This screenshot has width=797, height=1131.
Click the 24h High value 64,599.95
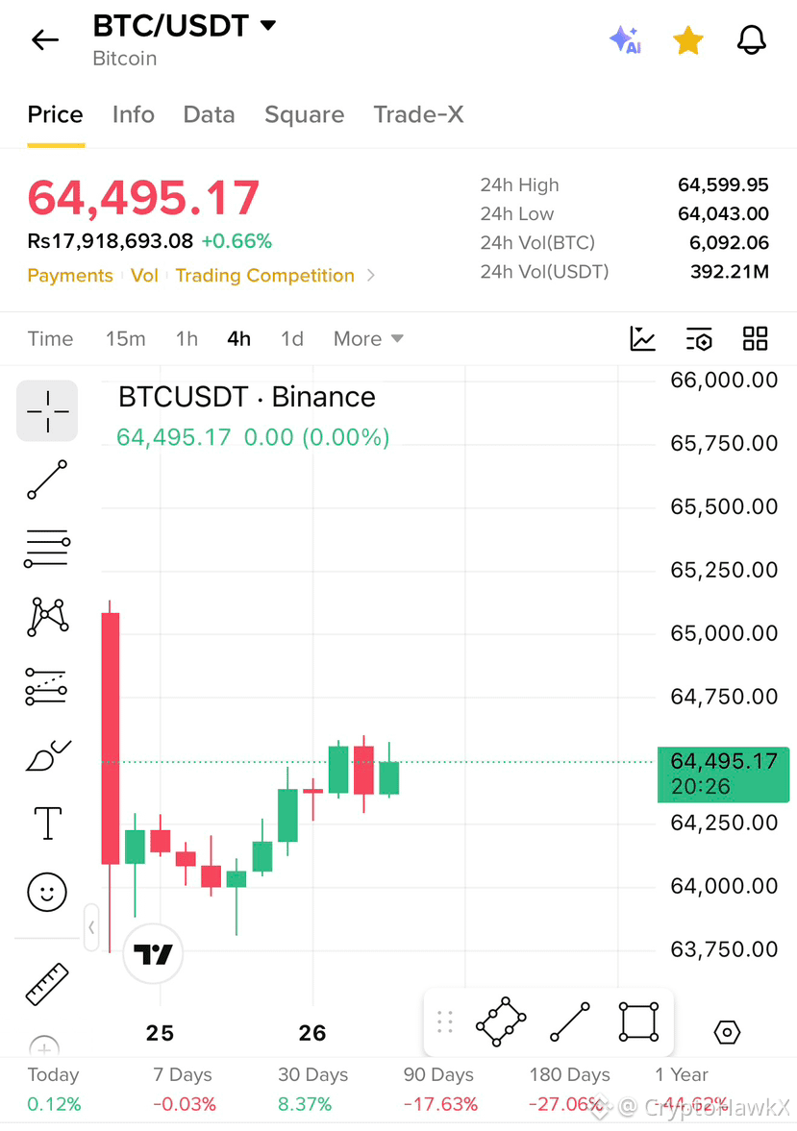723,185
